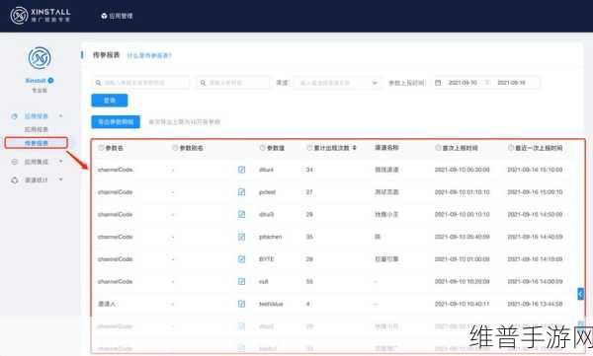Click the 参数上报时间 filter label

pos(407,83)
